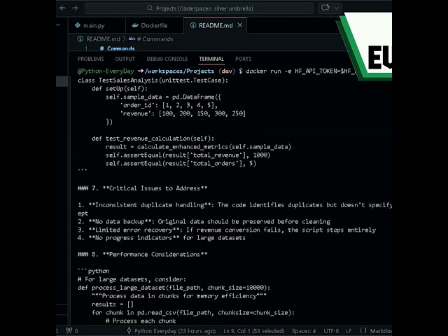Select language mode Markdown in status bar

coord(376,331)
